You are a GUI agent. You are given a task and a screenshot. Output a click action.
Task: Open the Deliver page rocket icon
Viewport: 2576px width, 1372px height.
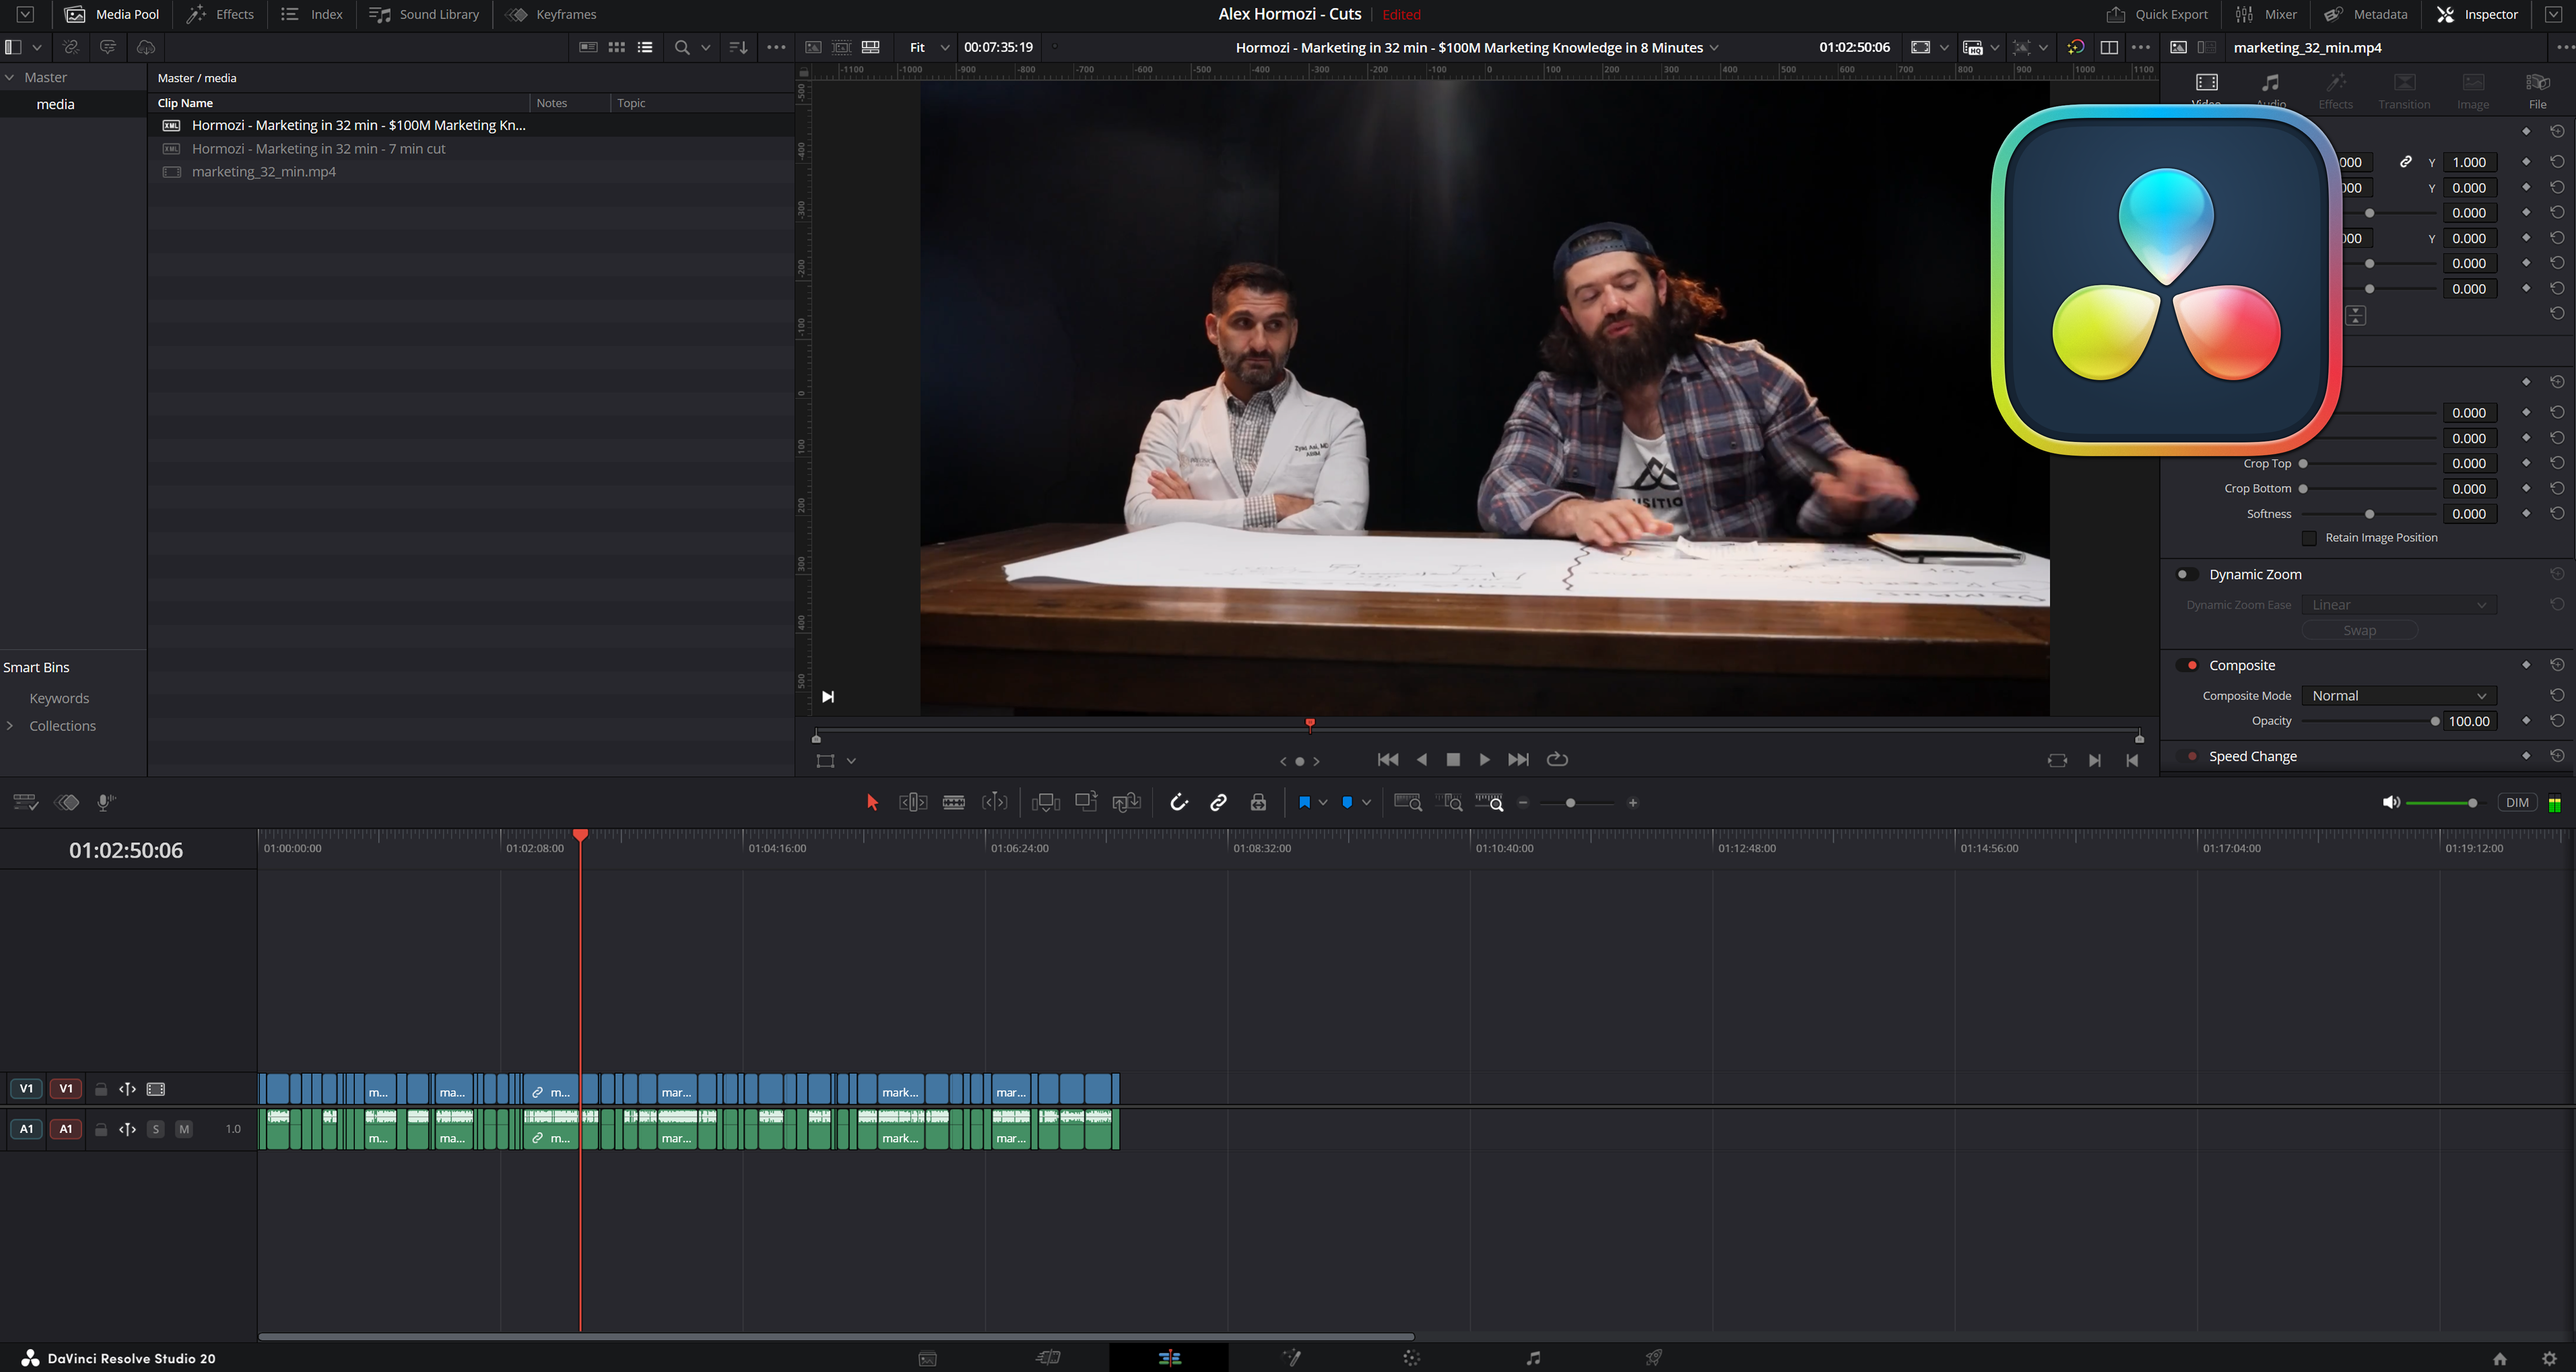click(x=1654, y=1358)
